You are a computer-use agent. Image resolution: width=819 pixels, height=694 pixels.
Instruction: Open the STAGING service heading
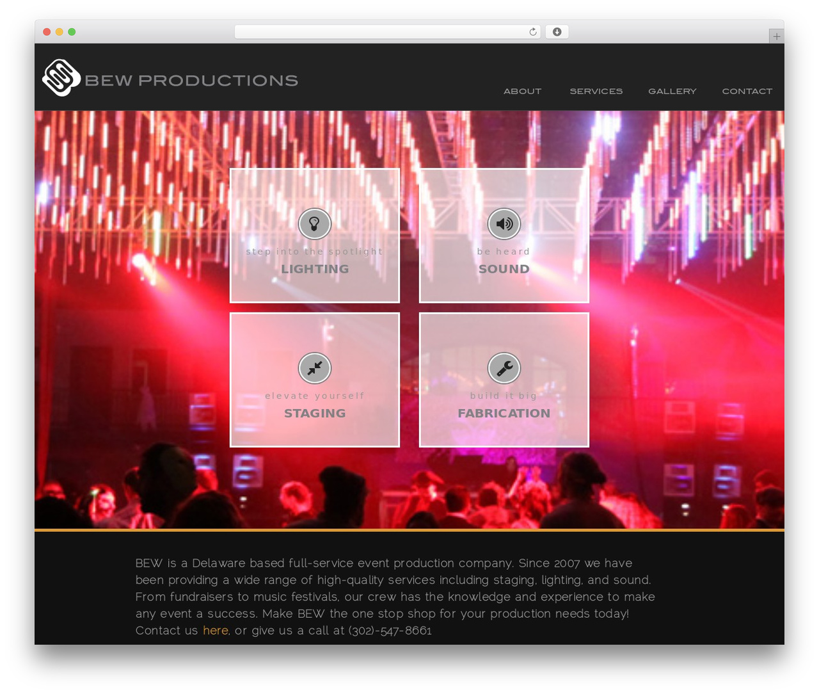315,413
